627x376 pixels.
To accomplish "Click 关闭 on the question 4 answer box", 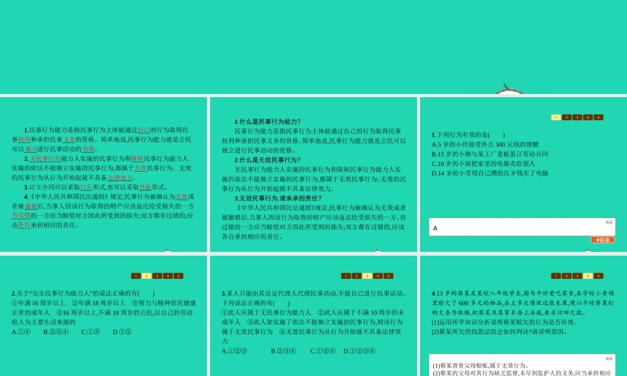I will pos(609,359).
